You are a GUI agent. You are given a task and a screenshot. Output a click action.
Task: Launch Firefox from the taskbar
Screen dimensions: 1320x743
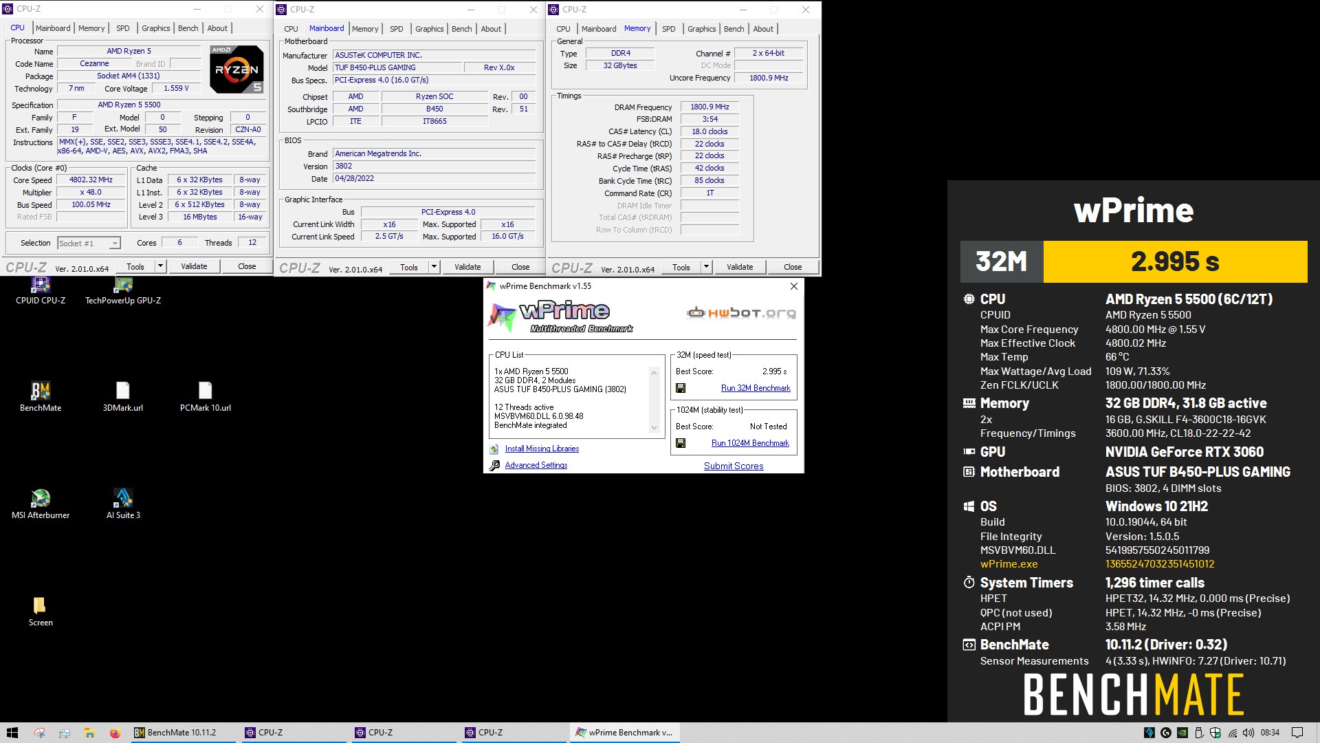(x=115, y=733)
